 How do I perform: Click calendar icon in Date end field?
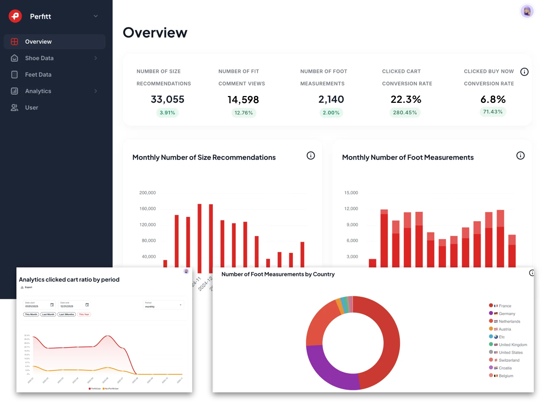tap(87, 305)
